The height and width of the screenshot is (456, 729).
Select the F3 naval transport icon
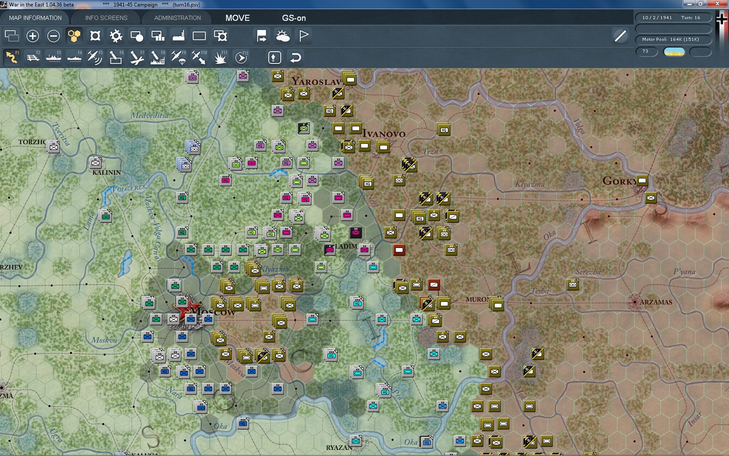coord(53,57)
